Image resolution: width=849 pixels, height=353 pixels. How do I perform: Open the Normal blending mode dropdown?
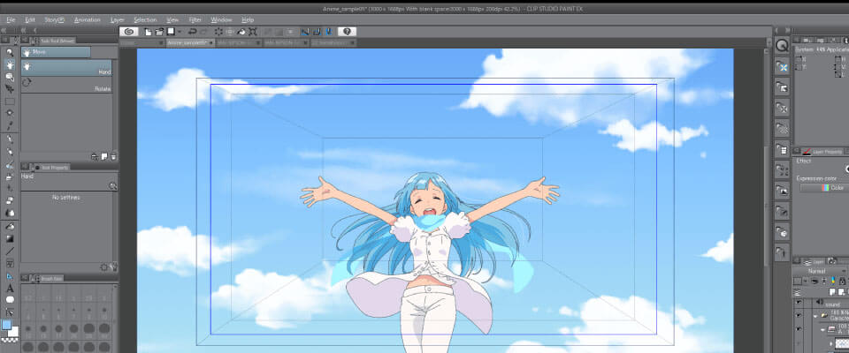click(821, 271)
